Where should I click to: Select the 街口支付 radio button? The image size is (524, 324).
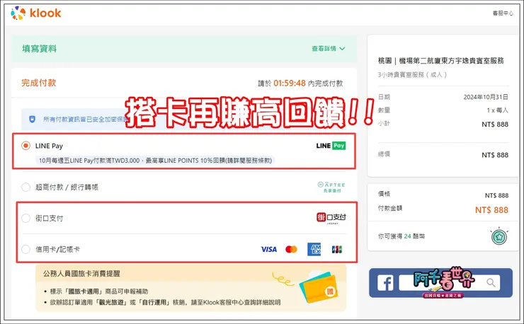pyautogui.click(x=25, y=219)
